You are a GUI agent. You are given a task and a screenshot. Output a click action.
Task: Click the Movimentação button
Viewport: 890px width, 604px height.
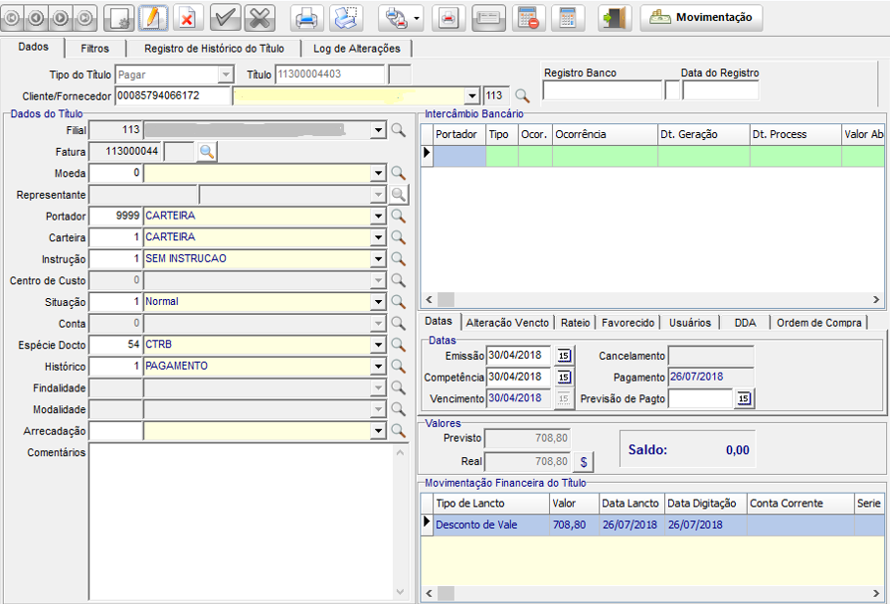(702, 18)
